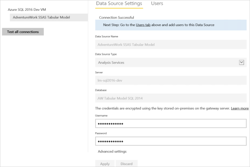The height and width of the screenshot is (167, 250).
Task: Click the Database name field
Action: point(171,99)
